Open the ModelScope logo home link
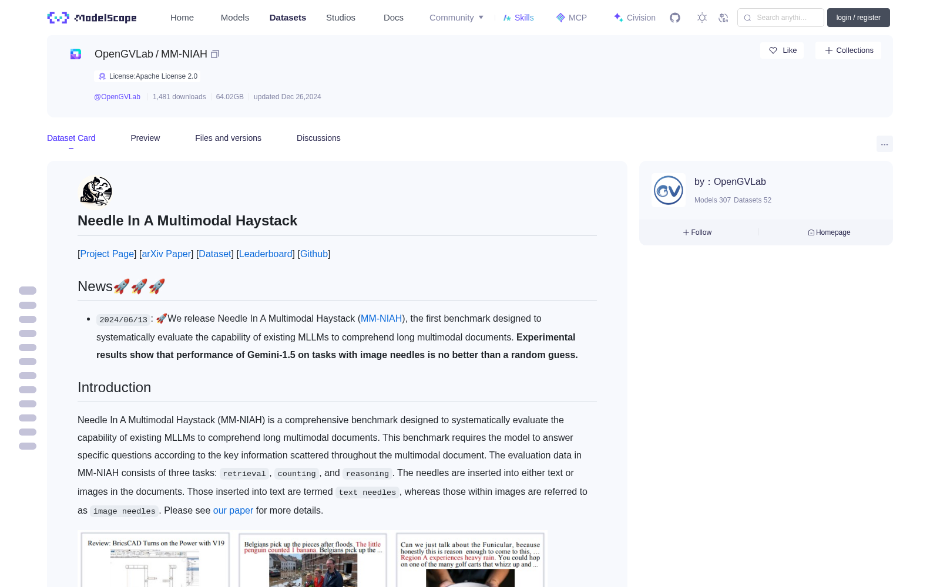Screen dimensions: 940x587 pyautogui.click(x=92, y=18)
